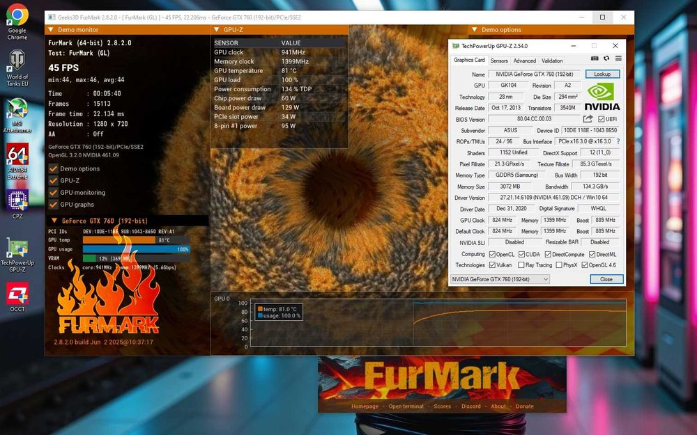This screenshot has height=435, width=697.
Task: Click the Memory Type GDDR5 field
Action: [516, 175]
